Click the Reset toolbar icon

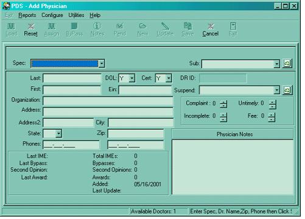click(x=31, y=26)
